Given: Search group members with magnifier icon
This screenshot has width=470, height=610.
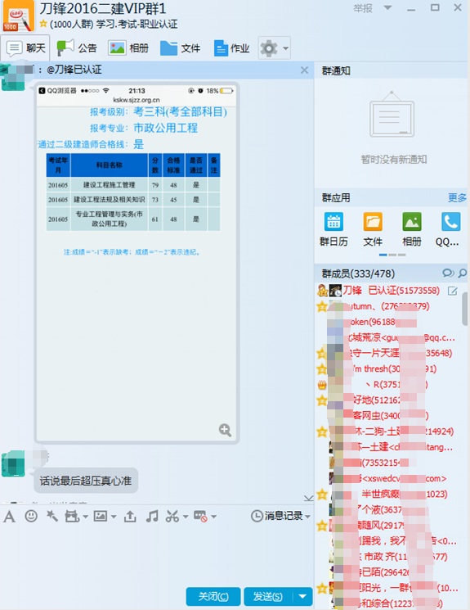Looking at the screenshot, I should tap(462, 273).
